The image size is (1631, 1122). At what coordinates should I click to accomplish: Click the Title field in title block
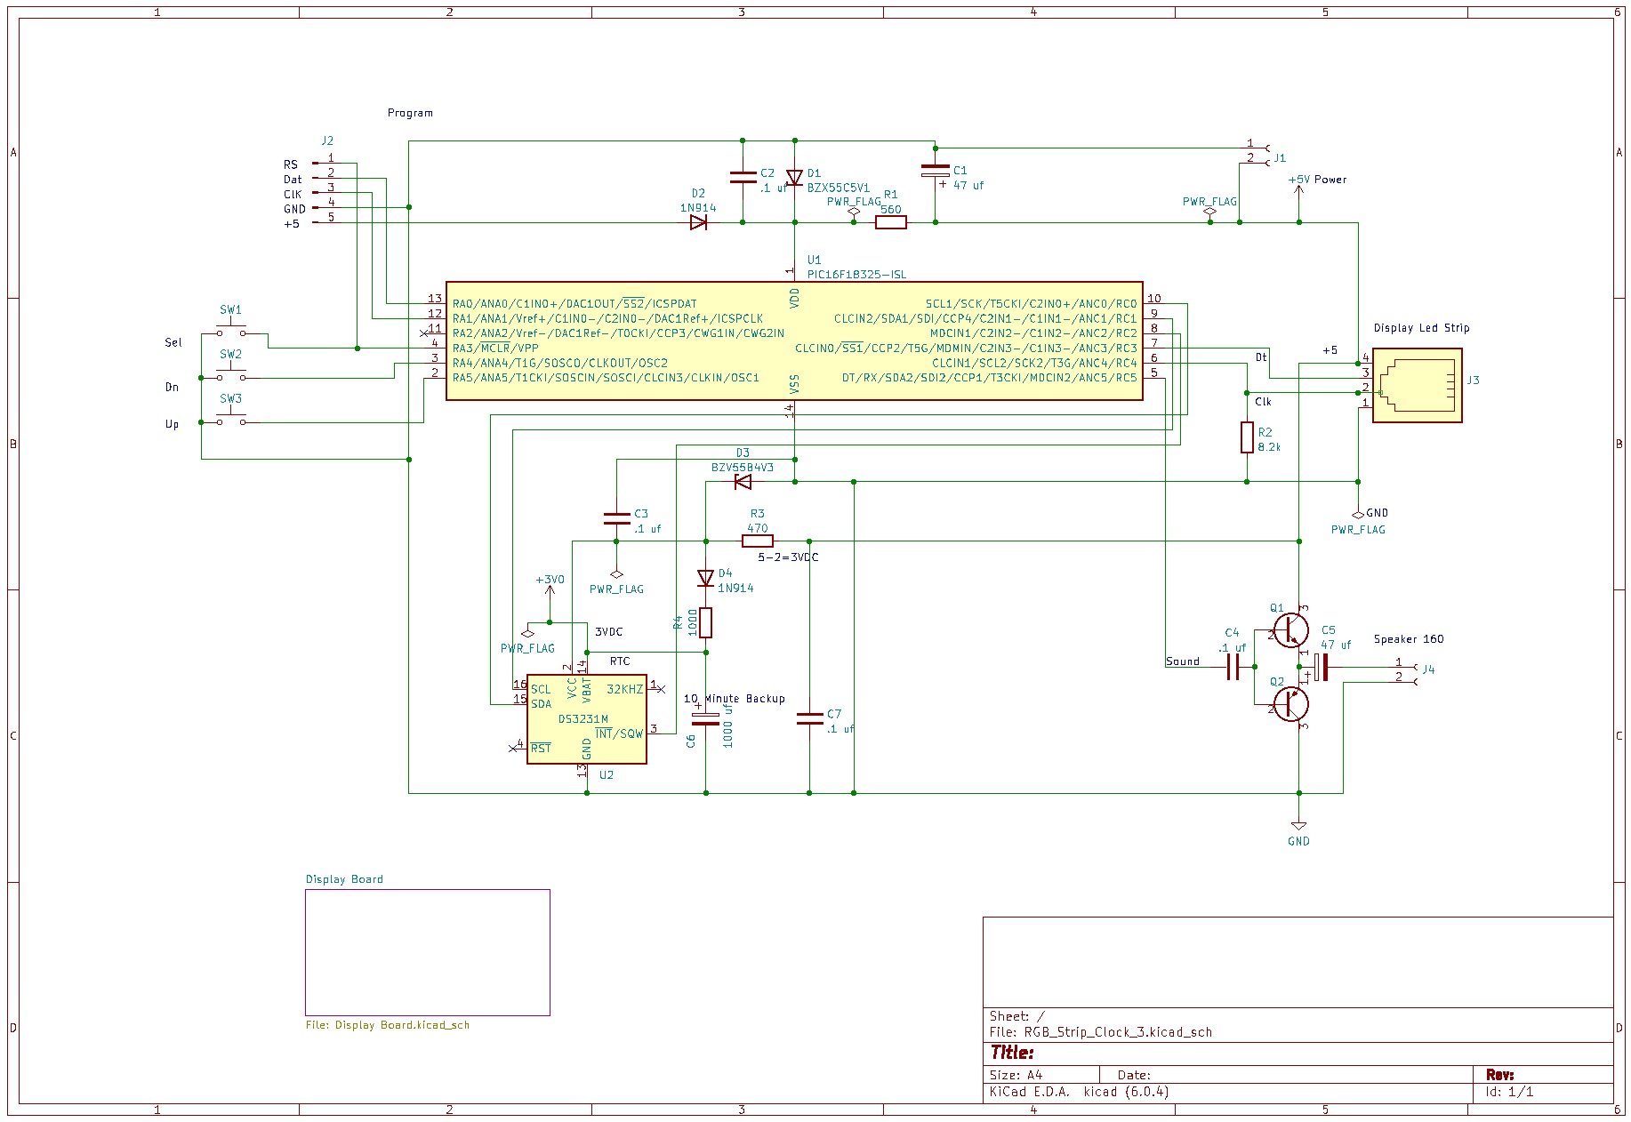[1012, 1053]
